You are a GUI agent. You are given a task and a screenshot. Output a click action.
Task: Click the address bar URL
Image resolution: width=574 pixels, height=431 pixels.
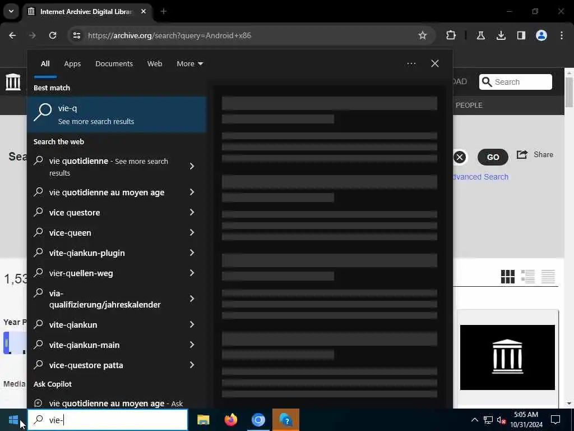pyautogui.click(x=169, y=35)
